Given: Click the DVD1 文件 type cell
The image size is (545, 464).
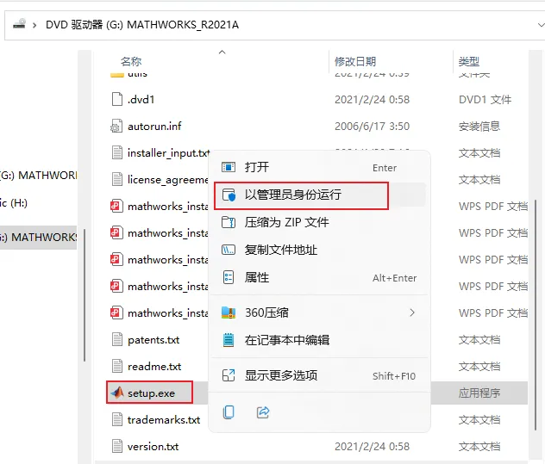Looking at the screenshot, I should [485, 100].
